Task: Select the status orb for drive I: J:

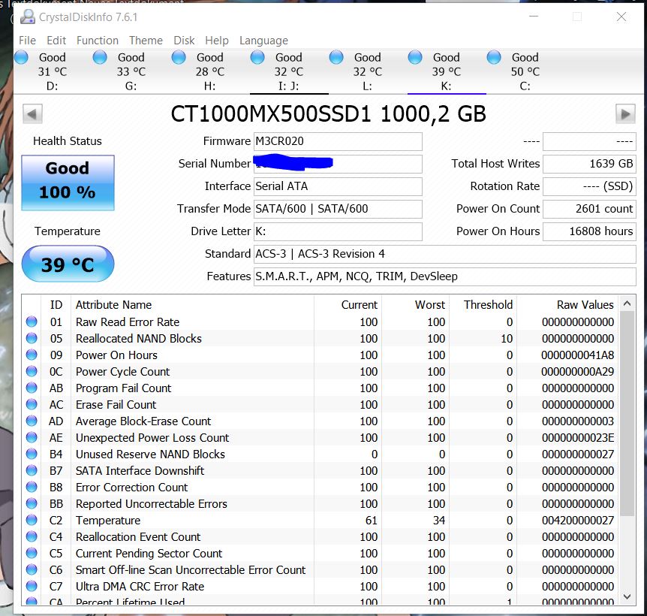Action: pos(257,57)
